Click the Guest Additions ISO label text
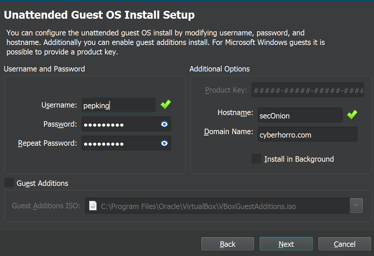The height and width of the screenshot is (256, 374). [46, 206]
